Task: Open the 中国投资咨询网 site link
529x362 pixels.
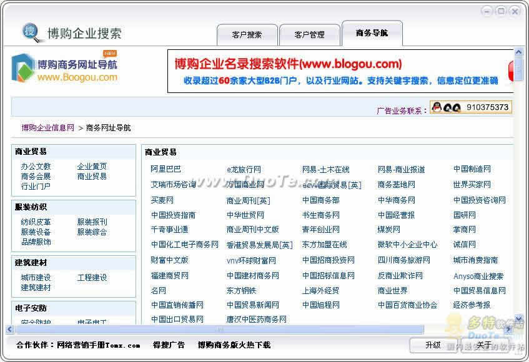Action: point(480,200)
